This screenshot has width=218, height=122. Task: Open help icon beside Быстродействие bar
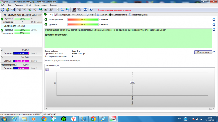(x=214, y=19)
